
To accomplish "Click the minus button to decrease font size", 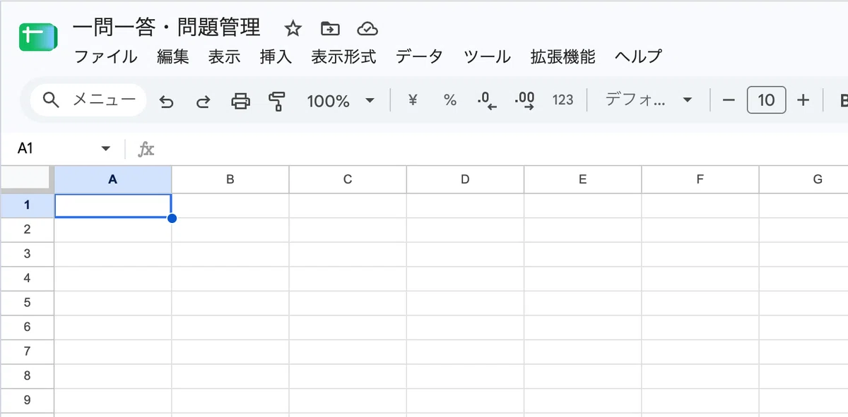I will pos(729,100).
